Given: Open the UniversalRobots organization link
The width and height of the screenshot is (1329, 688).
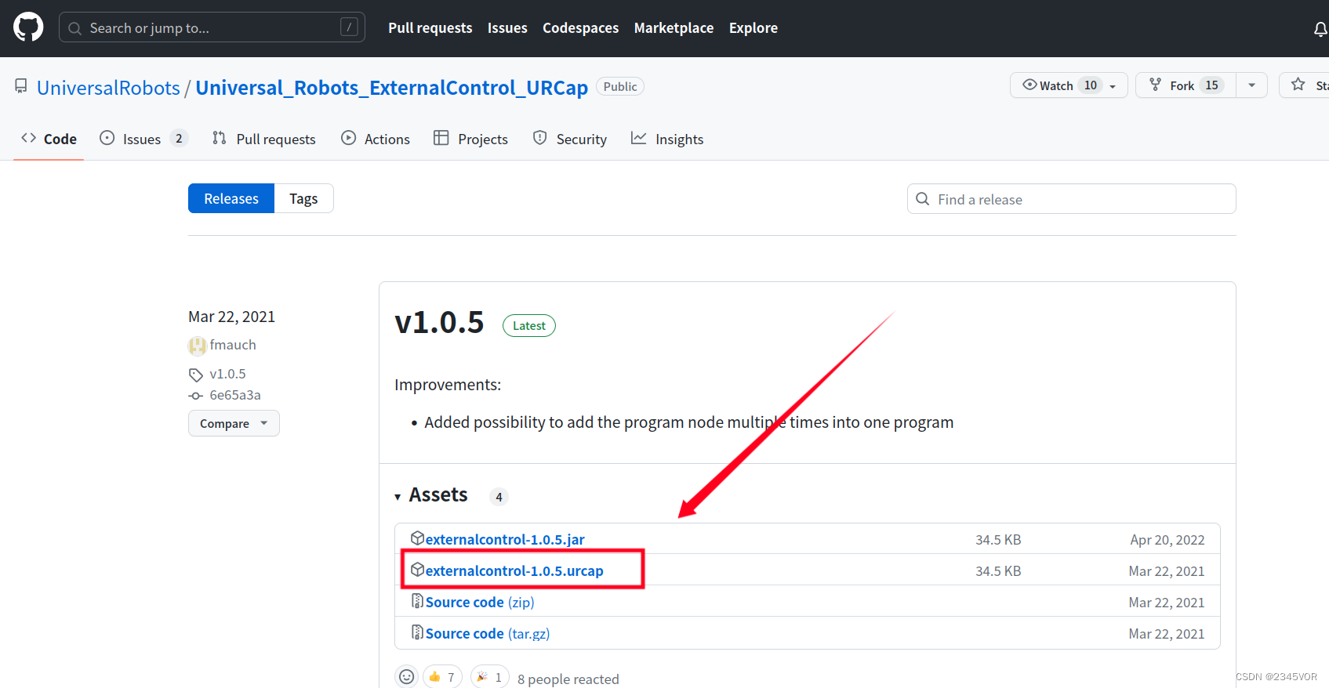Looking at the screenshot, I should (108, 87).
